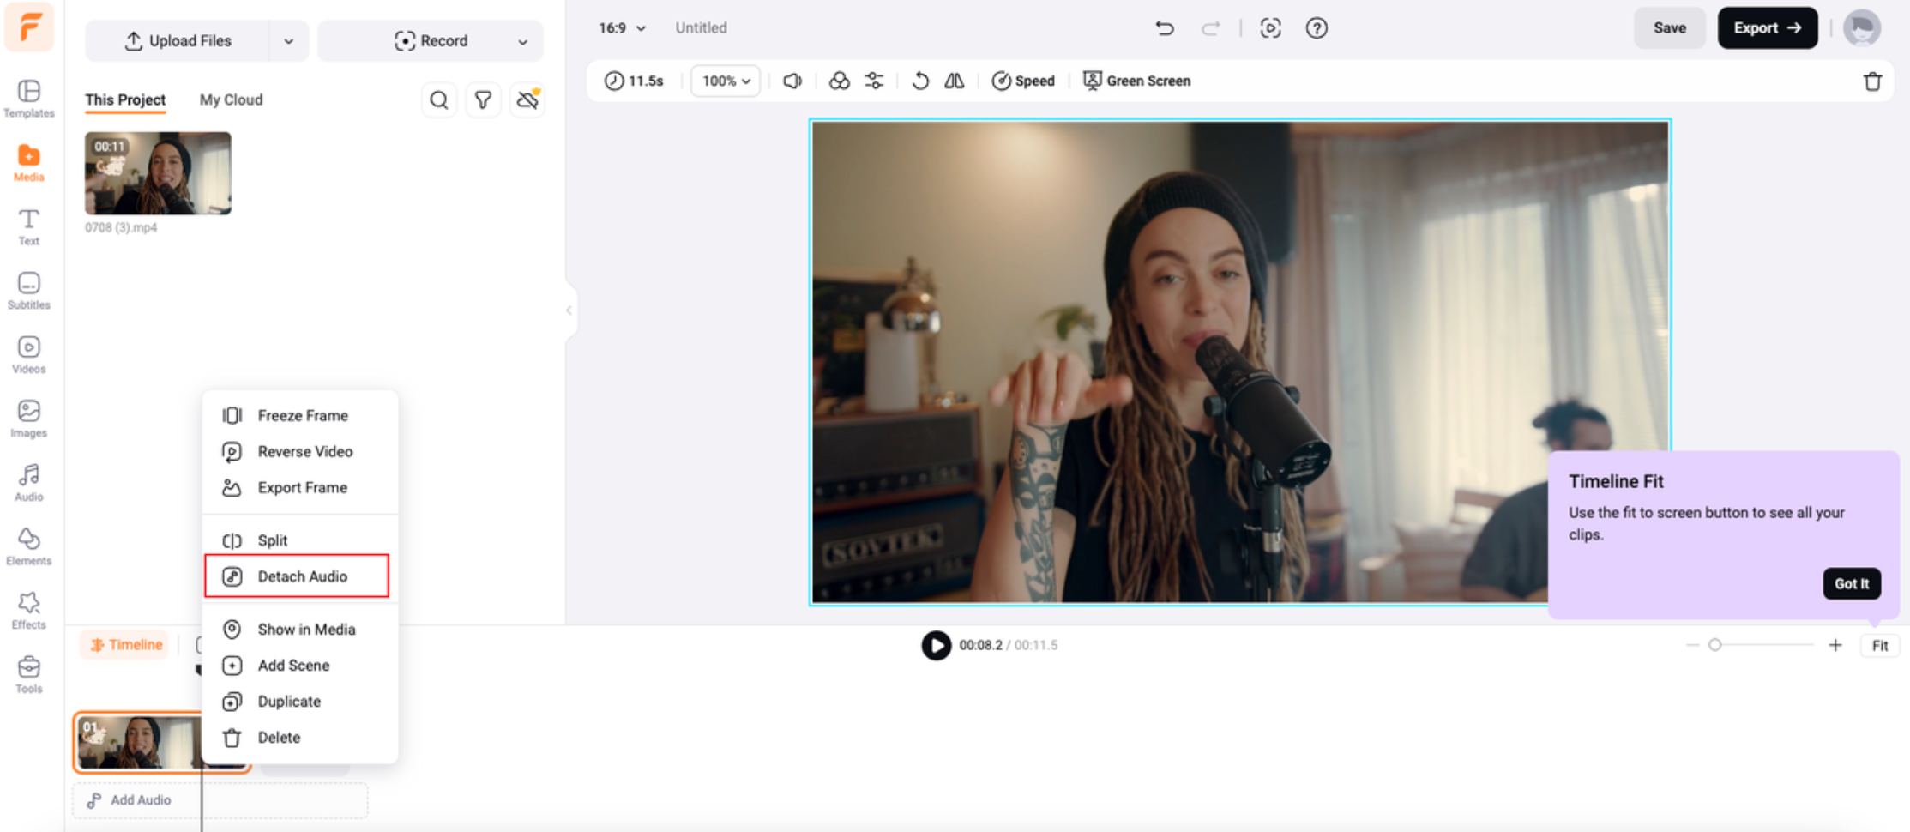
Task: Play the video preview
Action: (936, 645)
